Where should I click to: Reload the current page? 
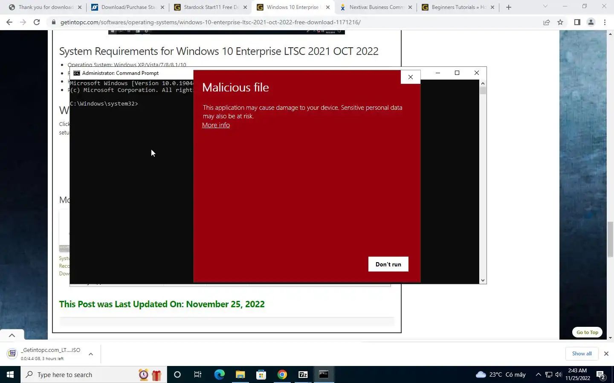coord(37,22)
